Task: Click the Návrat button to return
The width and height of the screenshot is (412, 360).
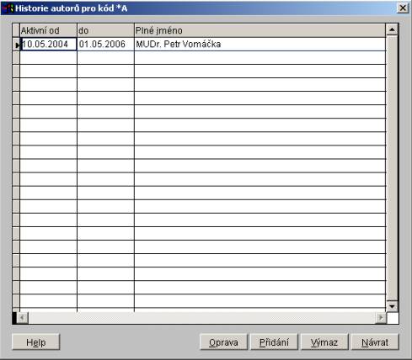Action: pyautogui.click(x=375, y=342)
